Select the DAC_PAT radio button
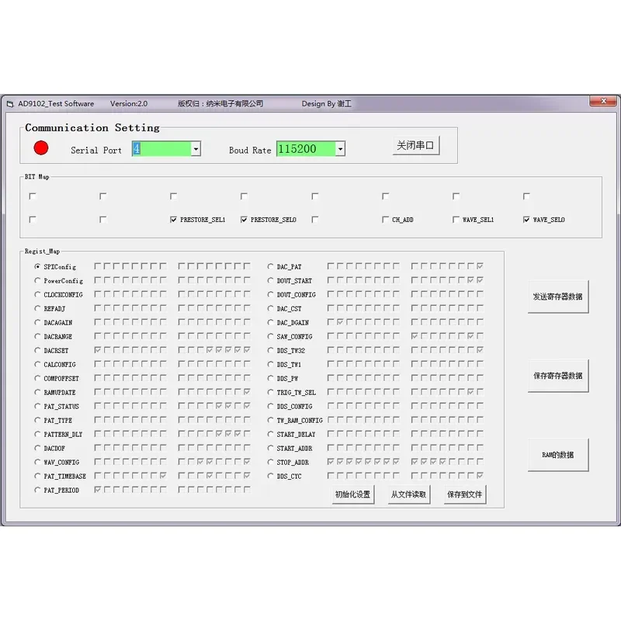This screenshot has height=621, width=621. click(270, 266)
